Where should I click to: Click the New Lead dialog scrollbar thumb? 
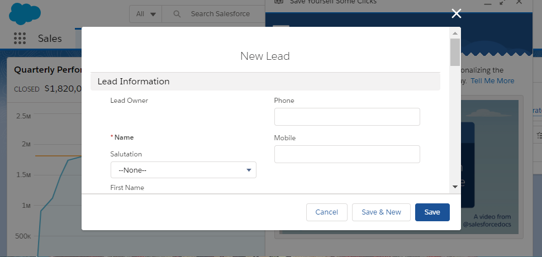(x=455, y=52)
